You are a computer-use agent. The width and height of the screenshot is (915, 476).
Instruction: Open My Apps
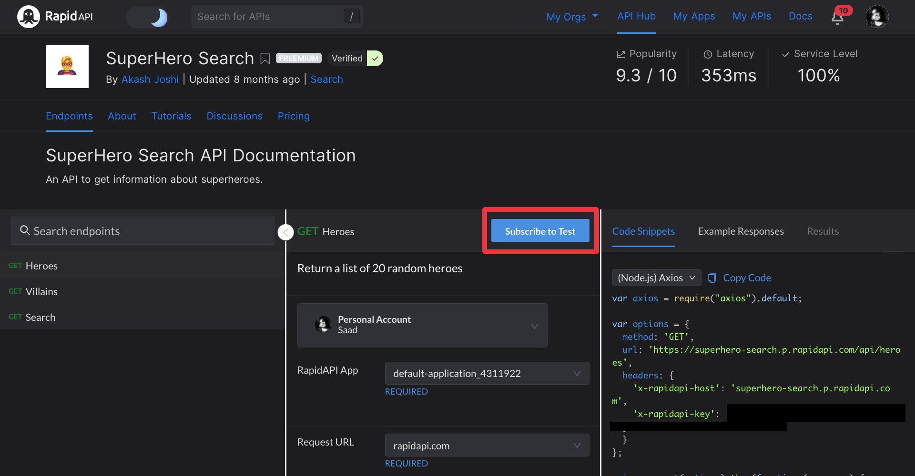point(694,16)
